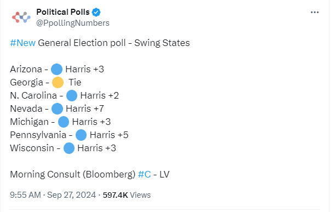Click the blue circle beside Pennsylvania

click(x=81, y=135)
